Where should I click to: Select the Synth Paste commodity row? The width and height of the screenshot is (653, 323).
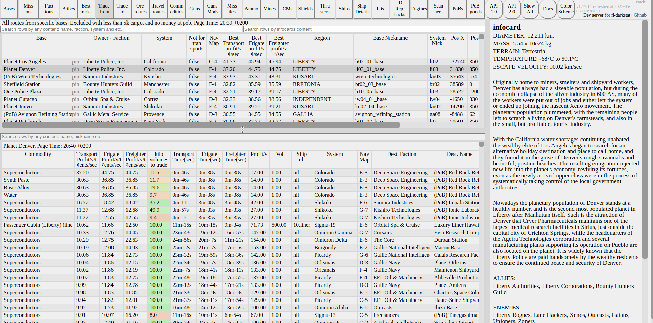tap(240, 180)
